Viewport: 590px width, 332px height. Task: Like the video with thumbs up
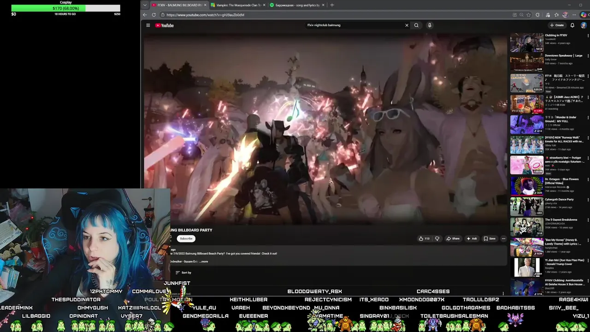pos(424,238)
